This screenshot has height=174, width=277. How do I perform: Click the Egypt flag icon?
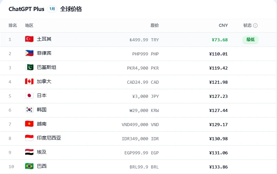29,152
